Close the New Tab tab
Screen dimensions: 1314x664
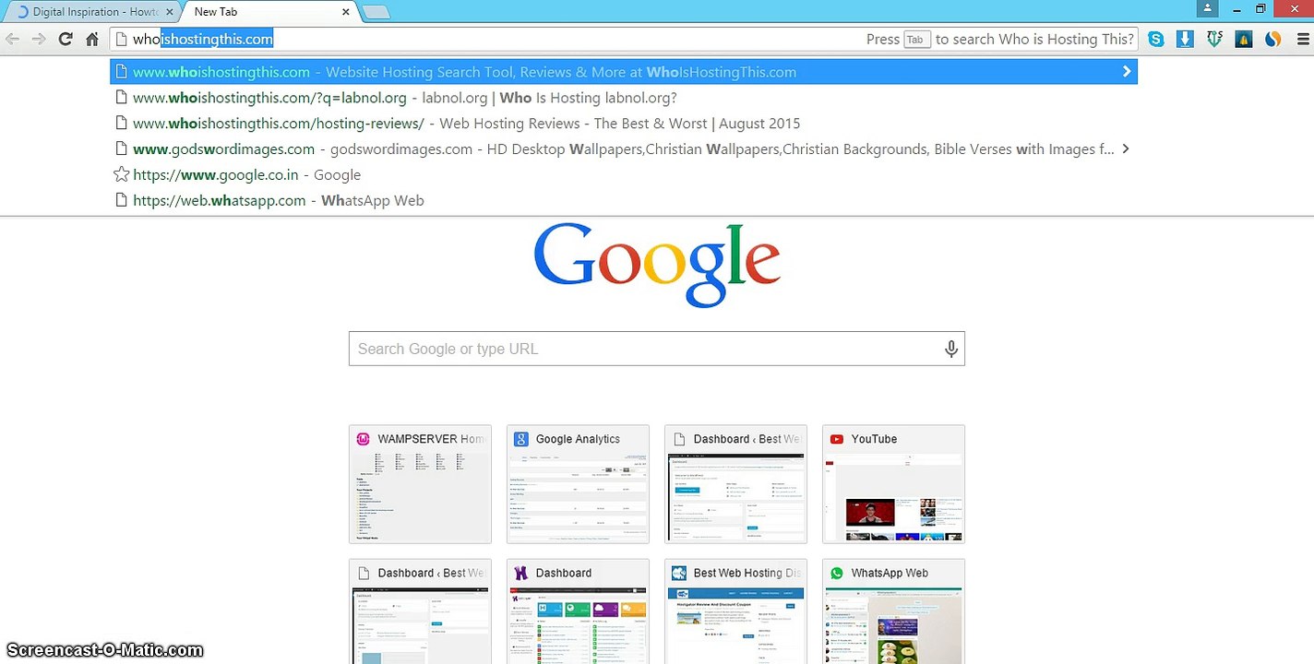(x=346, y=12)
